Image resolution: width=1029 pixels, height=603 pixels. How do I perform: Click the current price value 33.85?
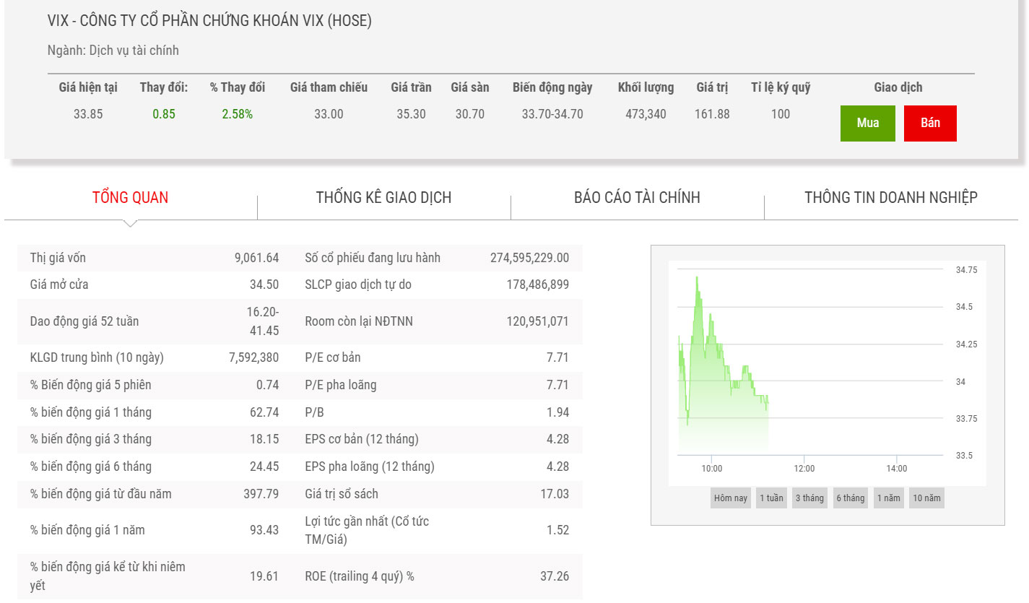click(88, 114)
